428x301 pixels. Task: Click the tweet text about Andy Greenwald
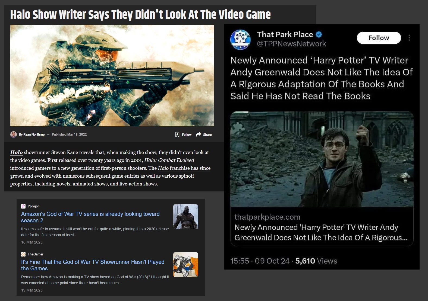[x=322, y=78]
